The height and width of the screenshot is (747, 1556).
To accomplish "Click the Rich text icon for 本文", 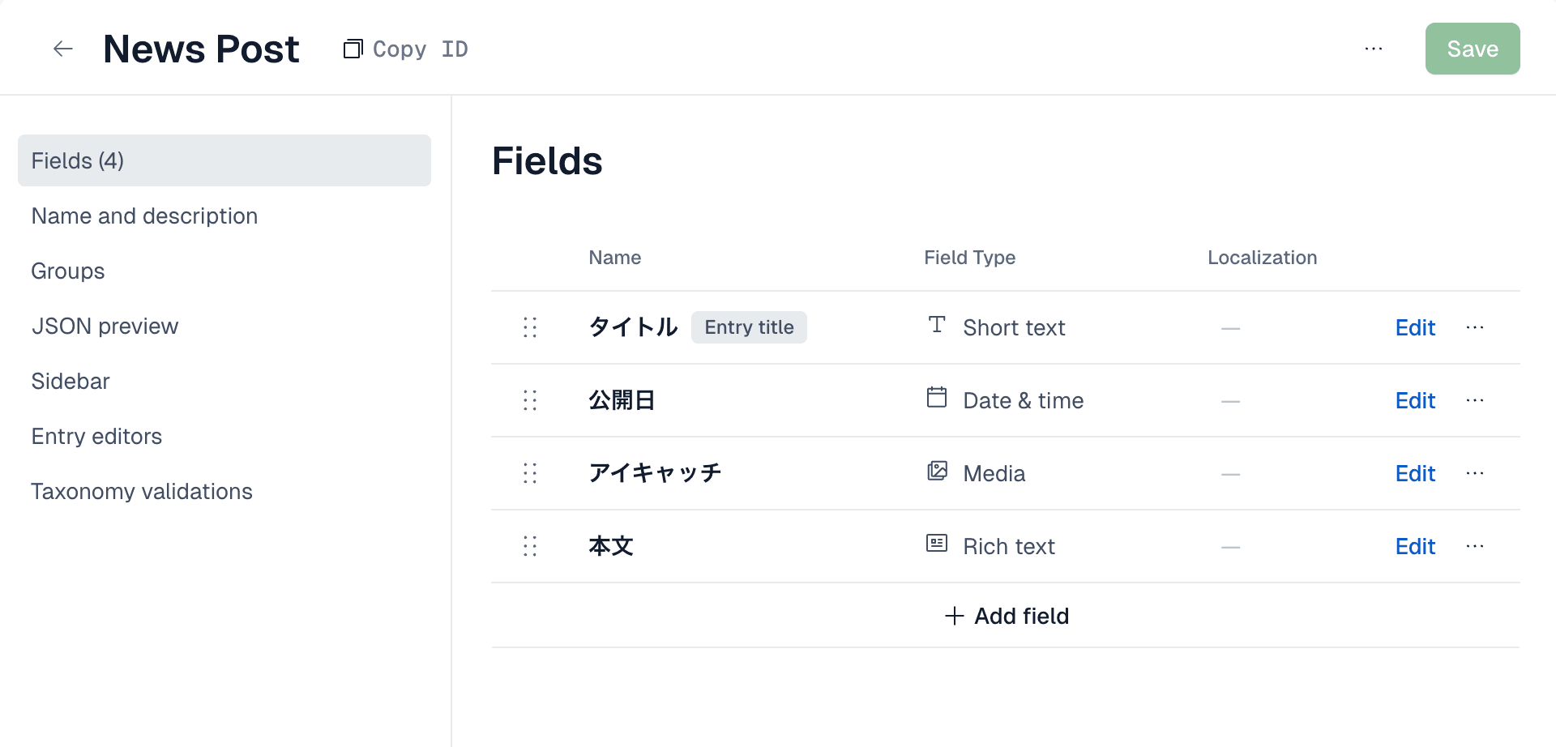I will (x=938, y=544).
